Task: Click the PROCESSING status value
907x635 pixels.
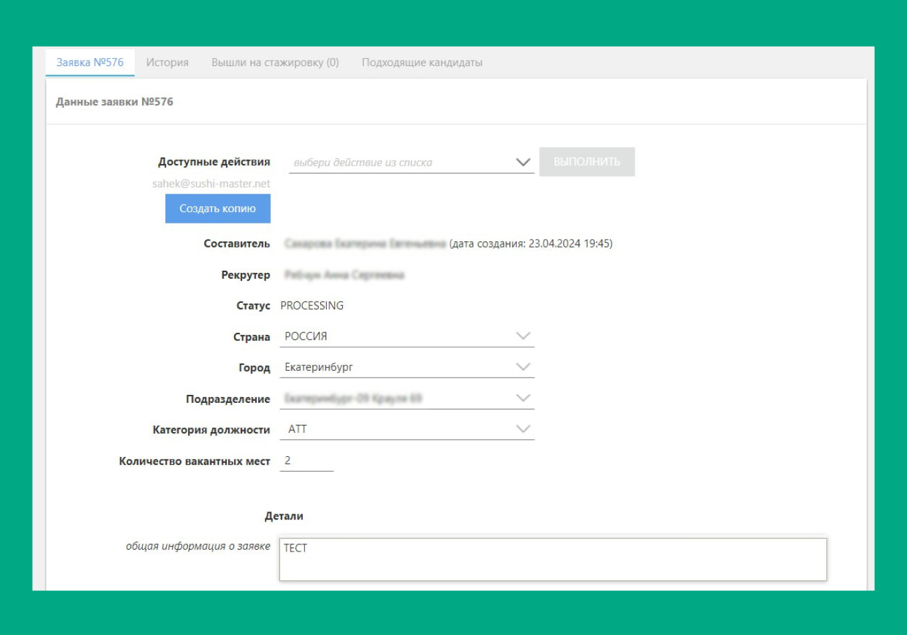Action: point(311,305)
